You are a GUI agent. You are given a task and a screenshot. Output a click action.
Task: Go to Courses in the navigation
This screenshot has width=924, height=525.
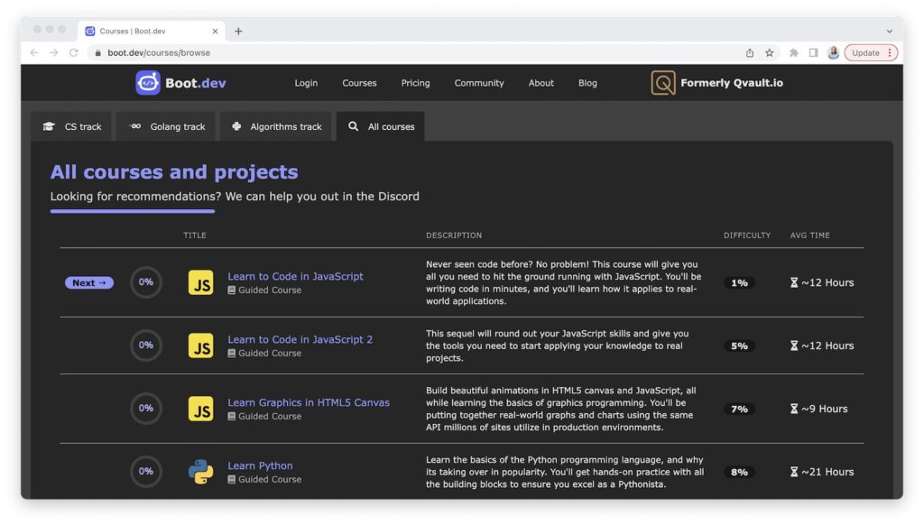359,83
